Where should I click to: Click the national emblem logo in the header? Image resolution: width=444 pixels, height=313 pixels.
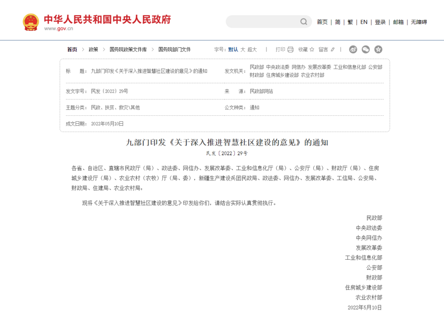pos(30,22)
